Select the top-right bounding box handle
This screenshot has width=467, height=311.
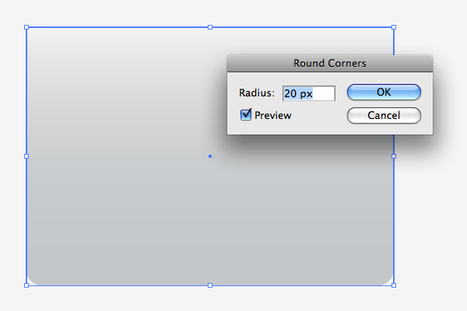(x=394, y=27)
